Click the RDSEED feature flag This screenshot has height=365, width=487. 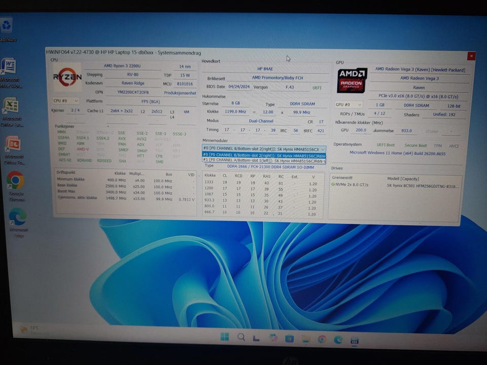[104, 161]
